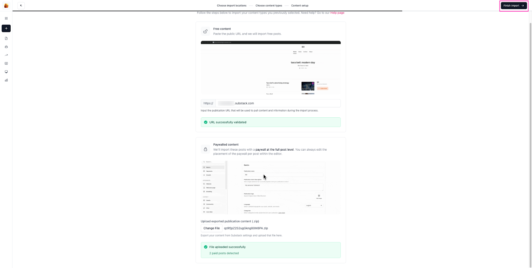Open the Help page link

[337, 13]
